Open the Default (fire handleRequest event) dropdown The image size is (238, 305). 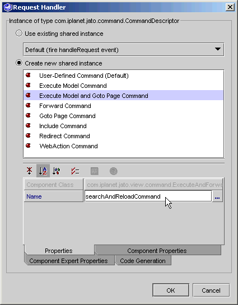(124, 50)
